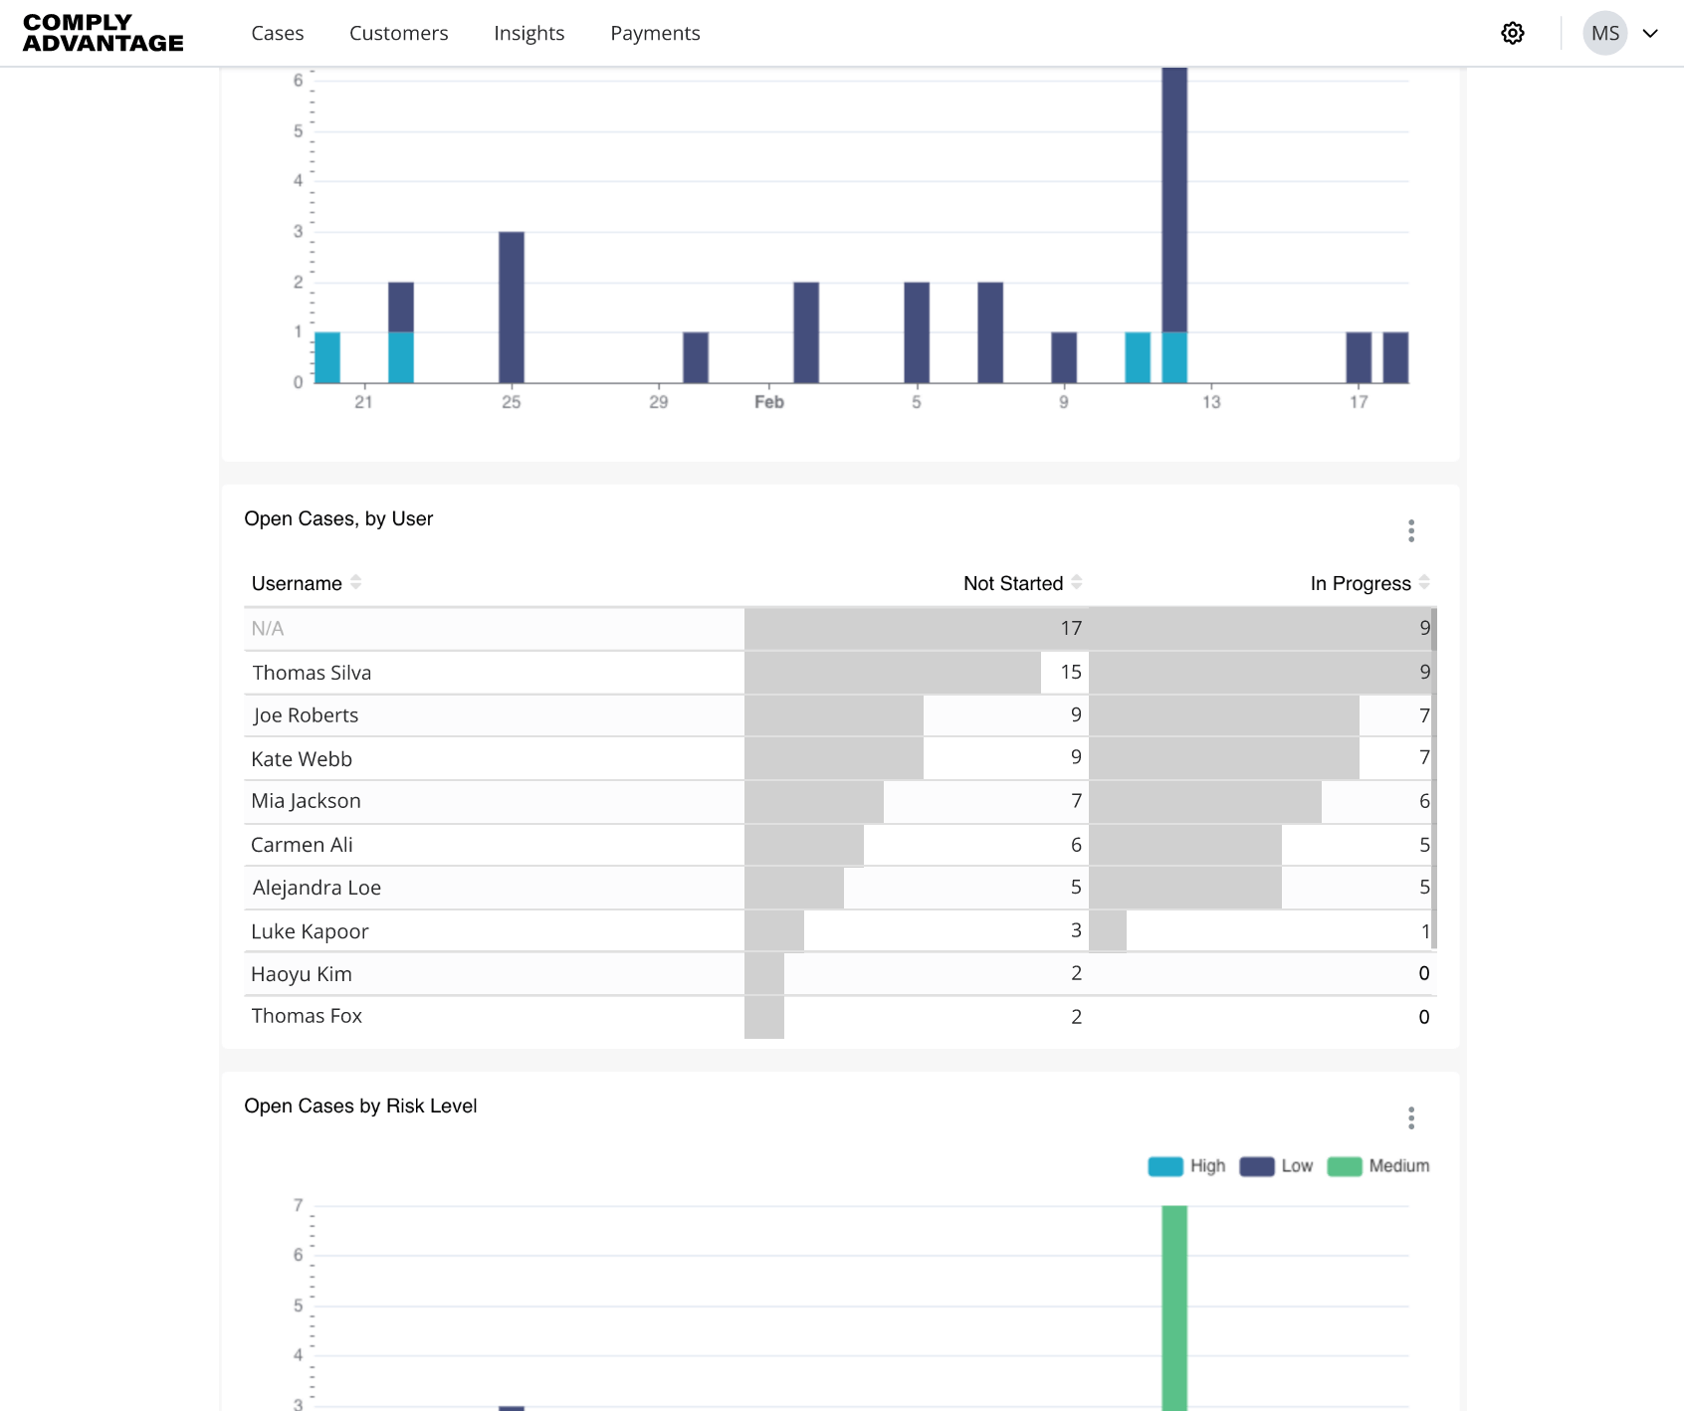Go to the Insights tab
Screen dimensions: 1684x1411
click(529, 33)
